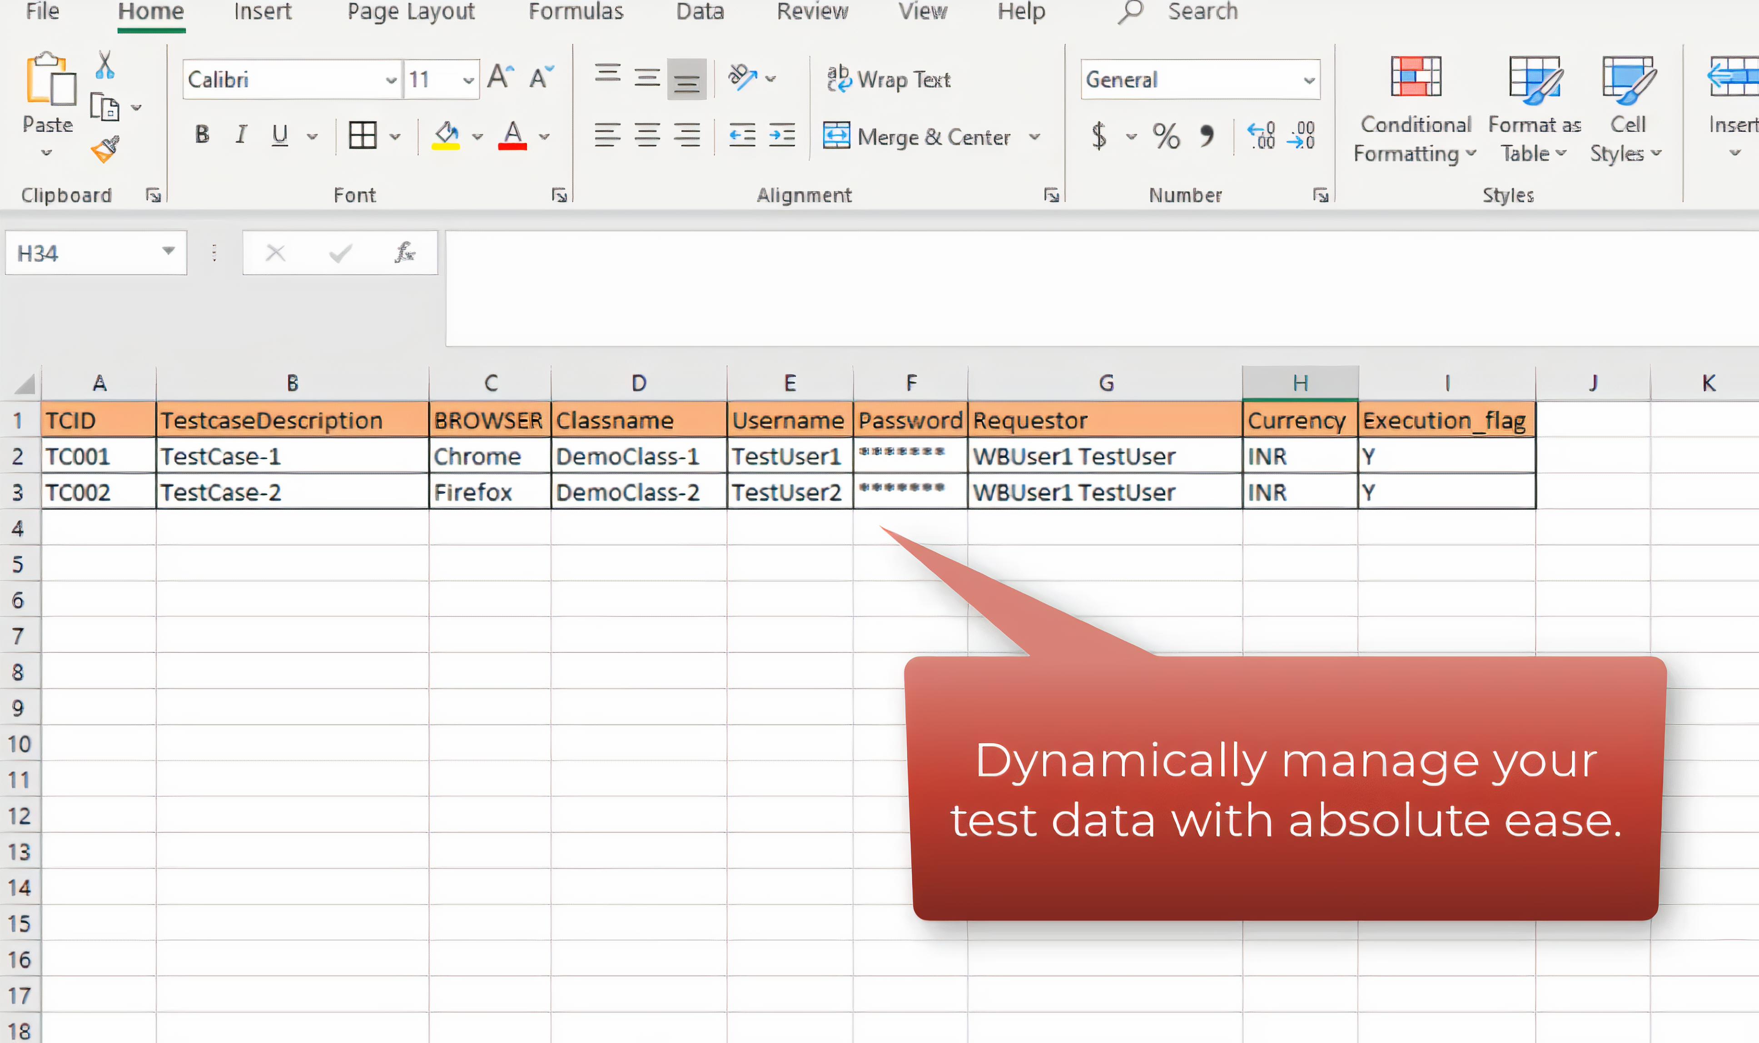Click the Increase Decimal icon
The height and width of the screenshot is (1043, 1759).
[1261, 135]
